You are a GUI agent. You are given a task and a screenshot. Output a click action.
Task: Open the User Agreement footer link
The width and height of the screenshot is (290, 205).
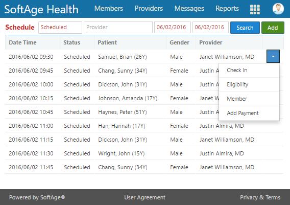144,197
